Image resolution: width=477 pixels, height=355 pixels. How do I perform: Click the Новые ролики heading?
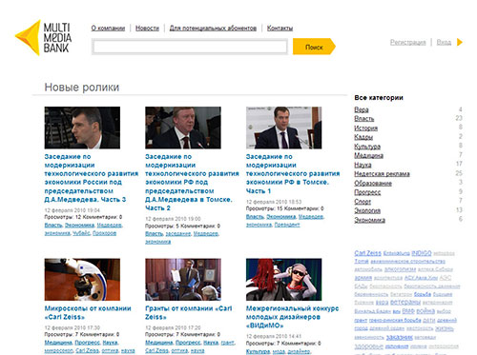[x=82, y=88]
